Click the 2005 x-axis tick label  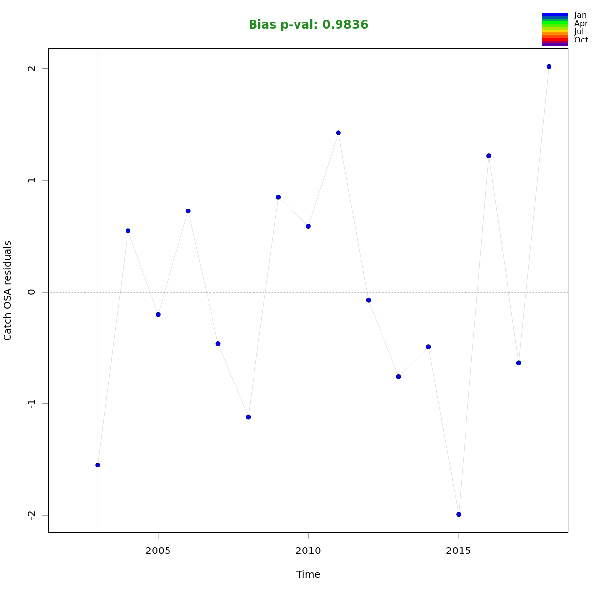point(158,551)
